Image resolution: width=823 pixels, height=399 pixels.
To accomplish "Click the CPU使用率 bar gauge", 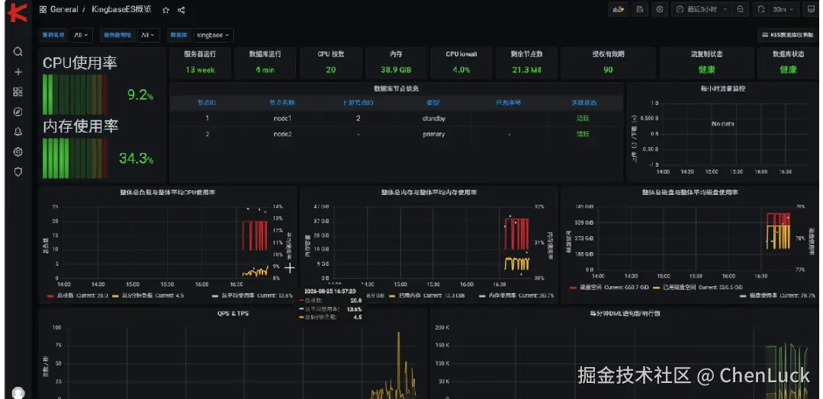I will point(75,94).
